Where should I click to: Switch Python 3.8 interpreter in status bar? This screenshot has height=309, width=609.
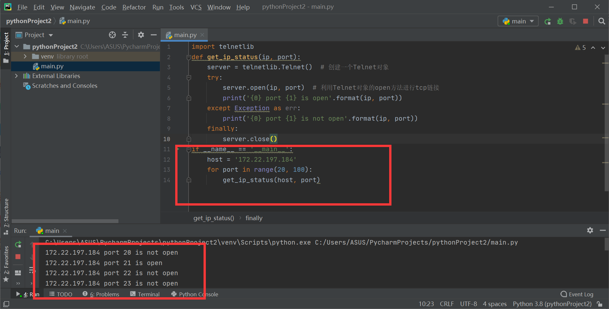(x=552, y=304)
